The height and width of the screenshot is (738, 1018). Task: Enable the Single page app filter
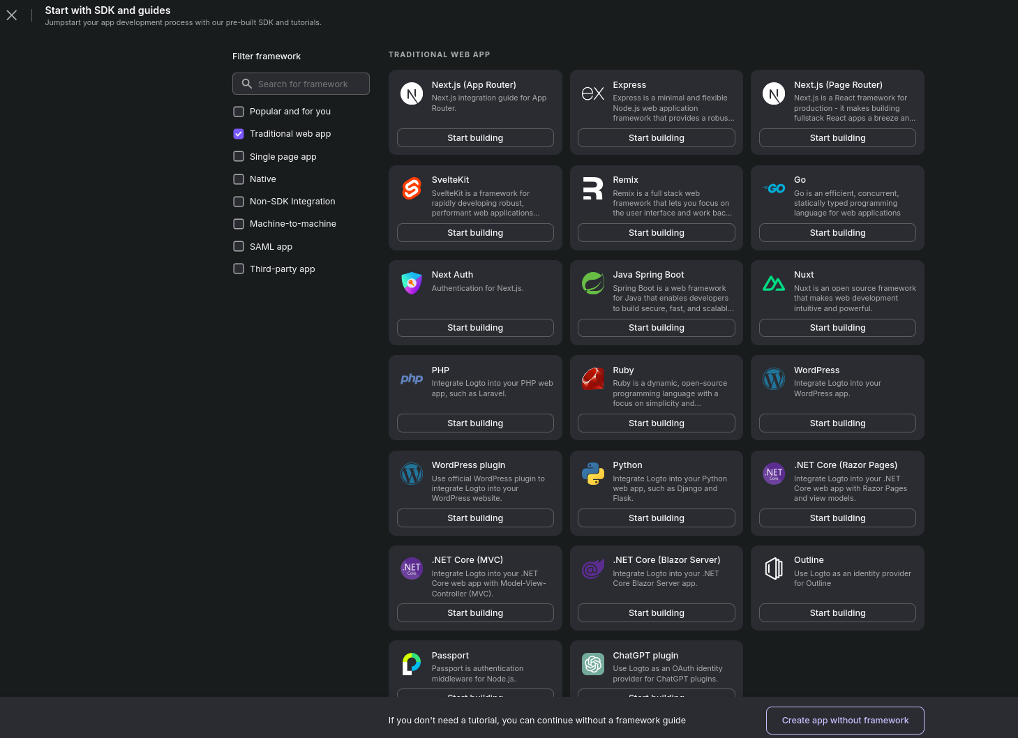pos(239,157)
